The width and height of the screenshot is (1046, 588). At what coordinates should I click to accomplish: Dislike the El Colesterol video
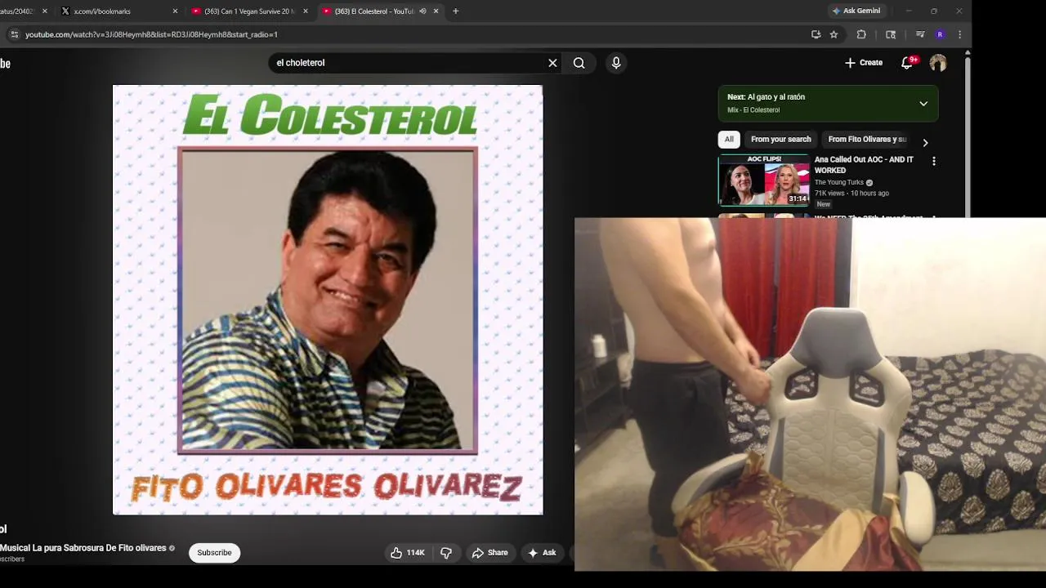click(x=446, y=553)
